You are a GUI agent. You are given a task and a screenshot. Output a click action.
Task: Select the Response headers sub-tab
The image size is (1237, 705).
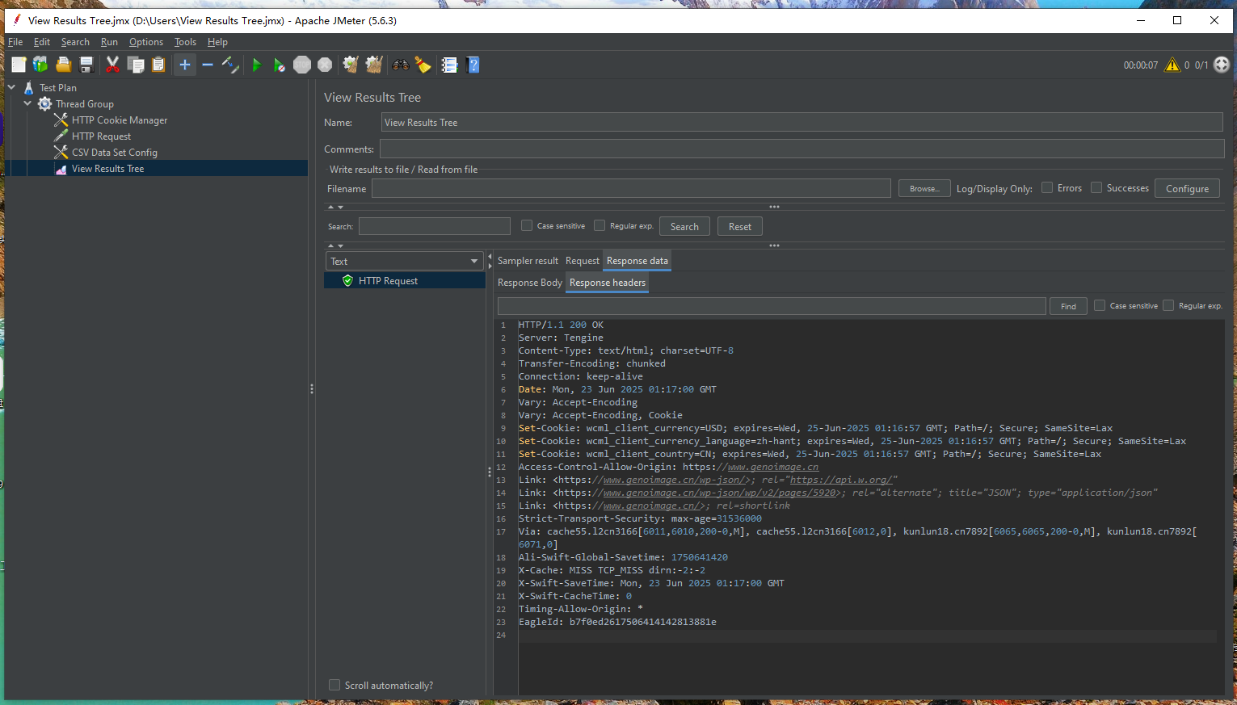608,283
